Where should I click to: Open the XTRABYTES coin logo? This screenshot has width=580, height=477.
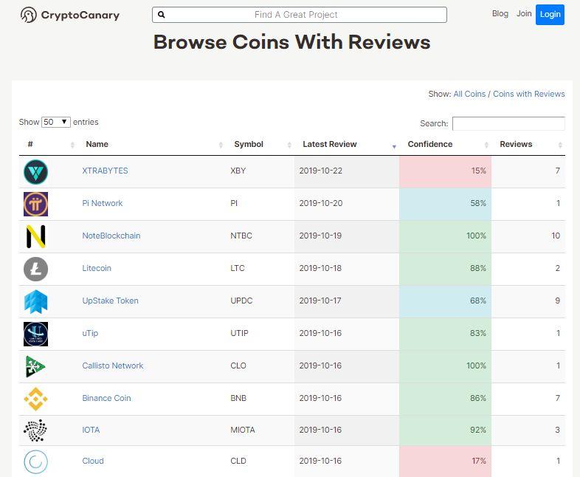click(x=36, y=172)
